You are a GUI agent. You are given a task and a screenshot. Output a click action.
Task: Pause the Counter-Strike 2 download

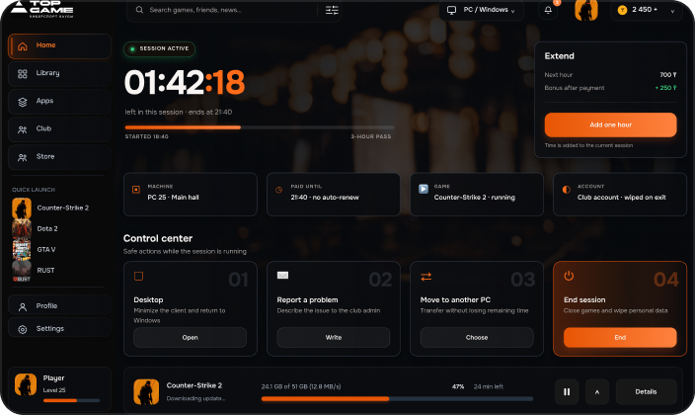pos(567,392)
